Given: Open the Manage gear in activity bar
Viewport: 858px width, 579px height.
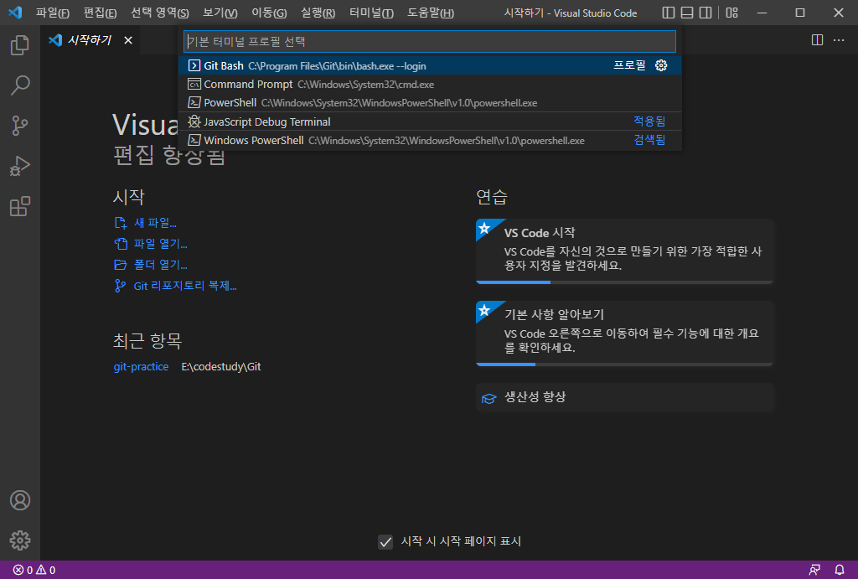Looking at the screenshot, I should click(x=20, y=540).
